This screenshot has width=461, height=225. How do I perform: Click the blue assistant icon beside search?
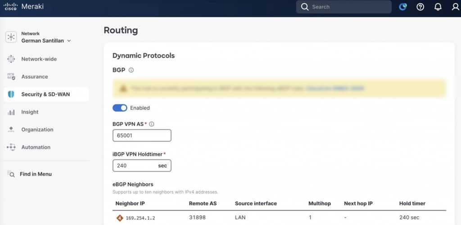[402, 7]
